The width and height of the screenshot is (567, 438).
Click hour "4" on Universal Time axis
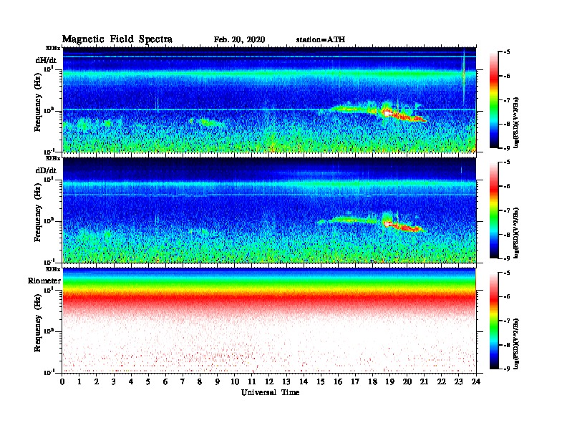131,381
